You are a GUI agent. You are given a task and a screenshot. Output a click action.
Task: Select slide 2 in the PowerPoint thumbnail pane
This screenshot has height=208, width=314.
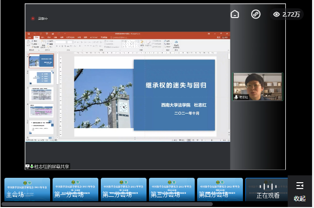coord(41,77)
